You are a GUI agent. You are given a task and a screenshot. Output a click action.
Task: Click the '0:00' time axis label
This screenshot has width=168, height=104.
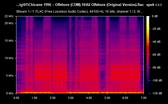(16, 98)
